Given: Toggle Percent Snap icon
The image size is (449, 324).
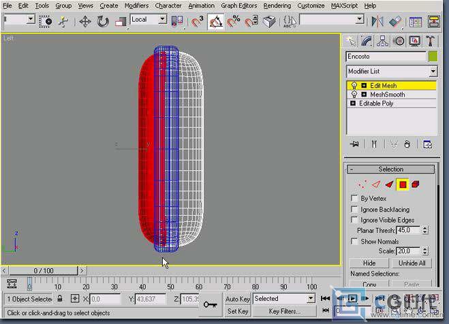Looking at the screenshot, I should click(234, 22).
